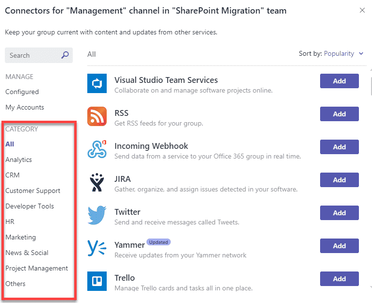Click the Visual Studio Team Services icon
This screenshot has height=303, width=372.
coord(97,83)
